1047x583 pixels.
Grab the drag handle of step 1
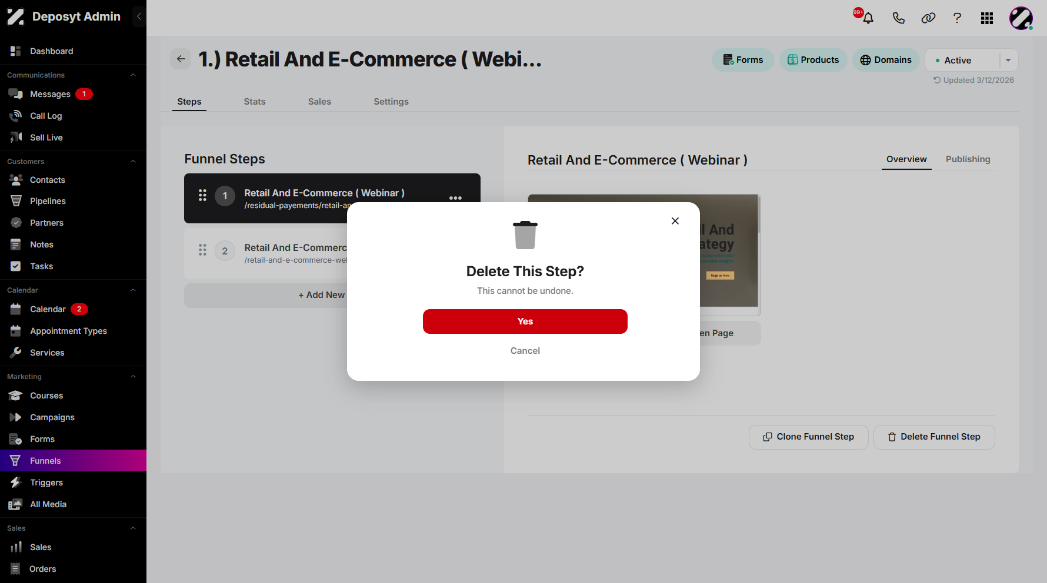(202, 196)
